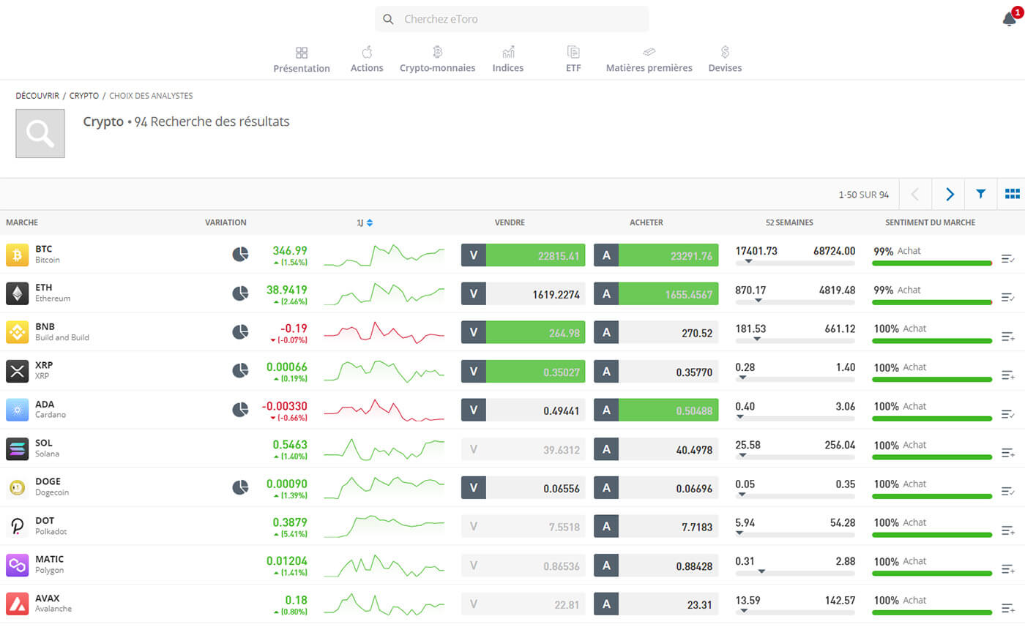The image size is (1025, 627).
Task: Click the 1-50 SUR 94 pagination text
Action: coord(864,195)
